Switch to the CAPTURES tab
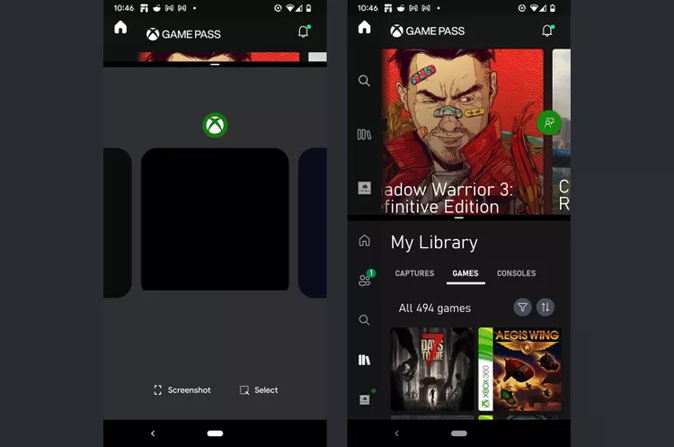The width and height of the screenshot is (674, 447). click(x=415, y=273)
